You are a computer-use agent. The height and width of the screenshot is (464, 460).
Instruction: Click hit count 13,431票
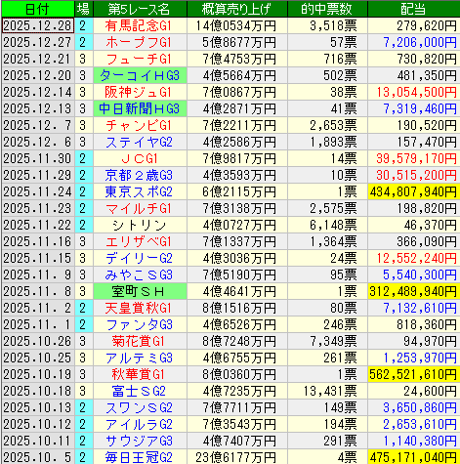pos(330,391)
